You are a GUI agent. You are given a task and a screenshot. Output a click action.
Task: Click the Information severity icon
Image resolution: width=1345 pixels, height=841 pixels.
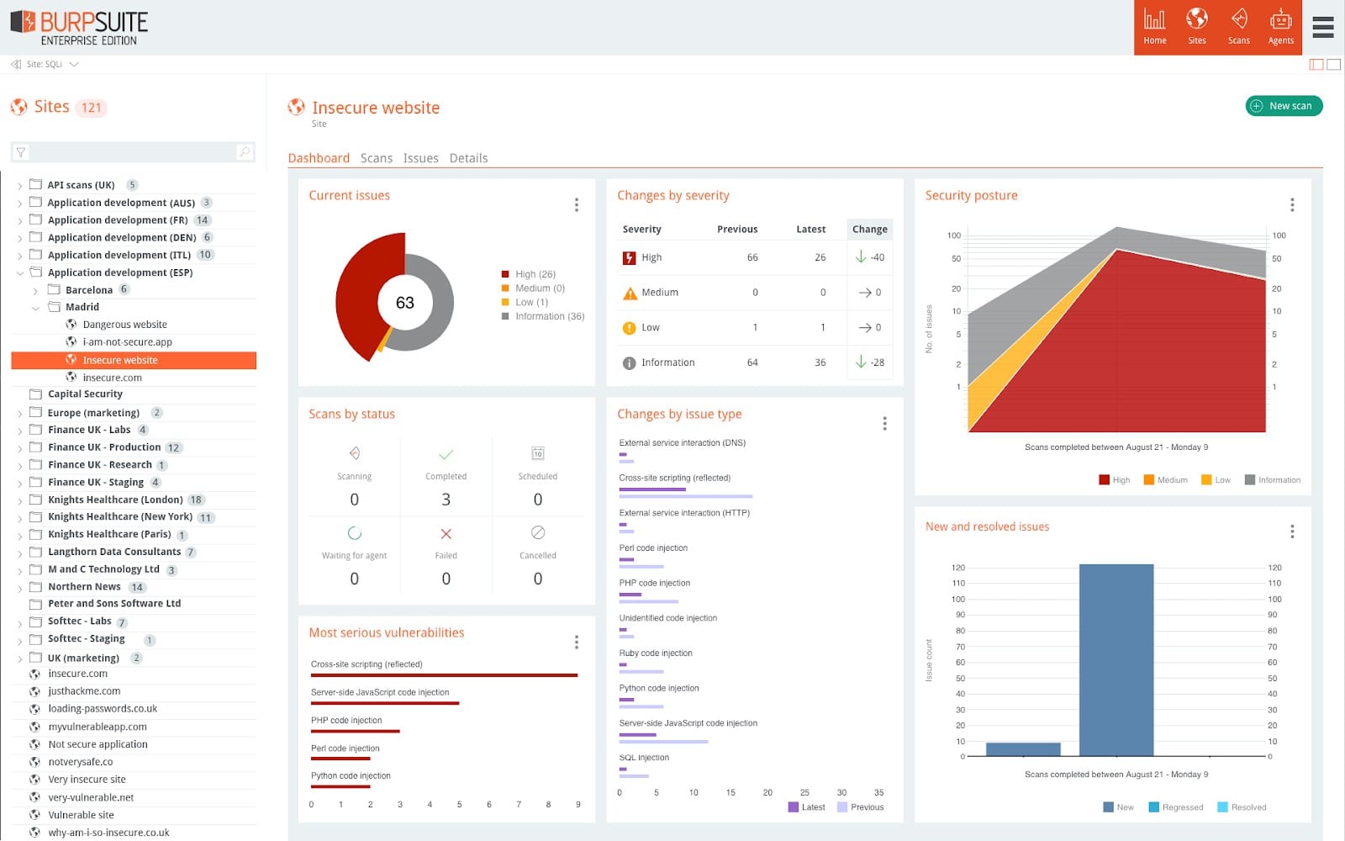coord(629,363)
